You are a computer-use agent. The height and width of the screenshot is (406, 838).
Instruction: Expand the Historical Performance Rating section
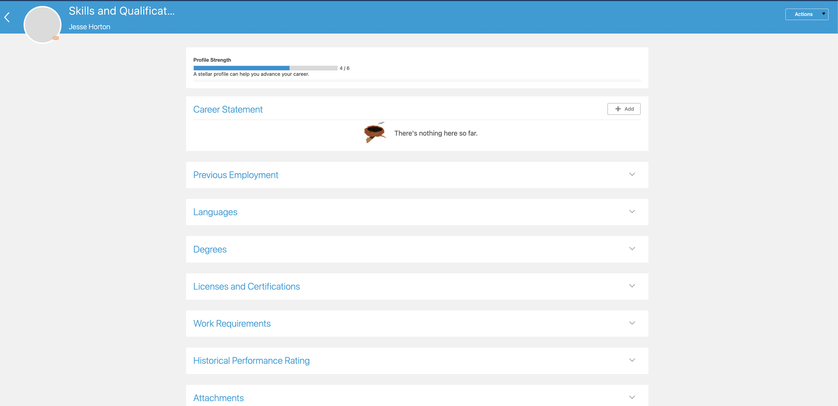pyautogui.click(x=632, y=360)
